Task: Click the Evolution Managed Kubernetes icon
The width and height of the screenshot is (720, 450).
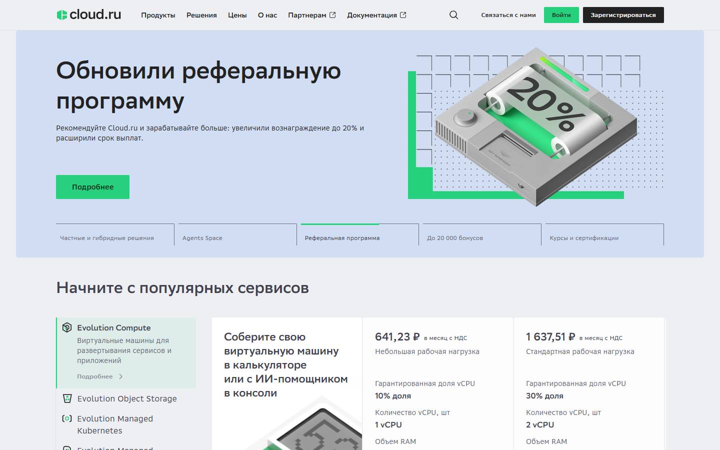Action: (67, 418)
